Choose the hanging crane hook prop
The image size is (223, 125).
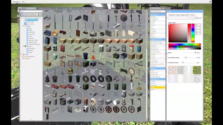[x=93, y=49]
